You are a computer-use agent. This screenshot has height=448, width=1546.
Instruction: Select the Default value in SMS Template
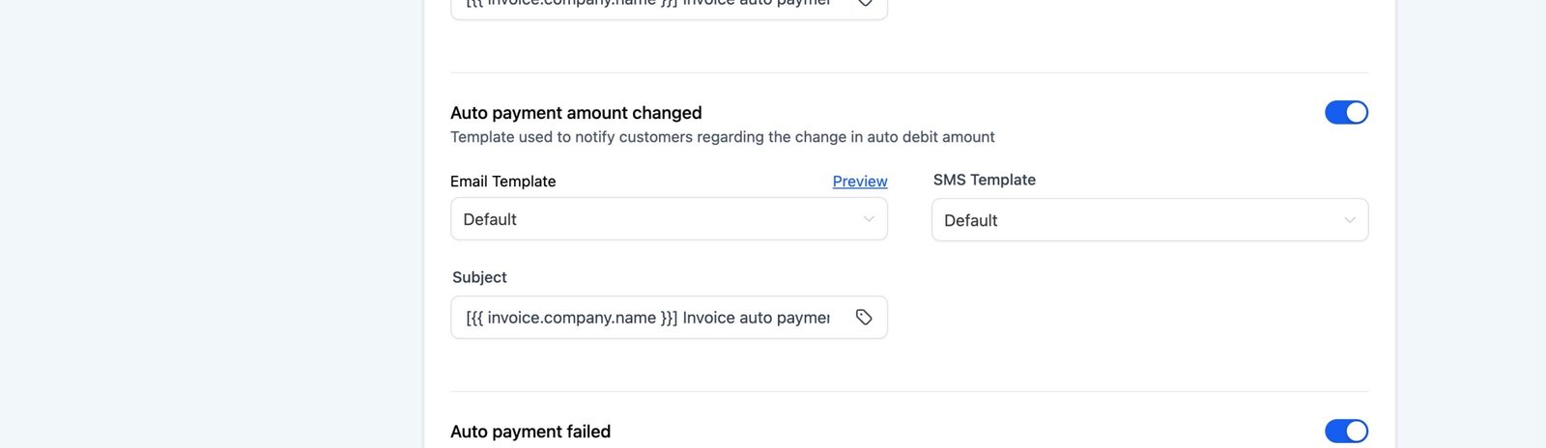point(970,220)
